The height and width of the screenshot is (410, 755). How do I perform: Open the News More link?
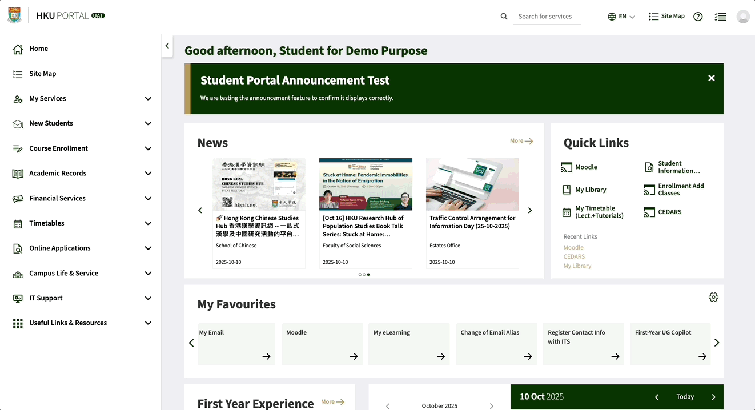(521, 141)
